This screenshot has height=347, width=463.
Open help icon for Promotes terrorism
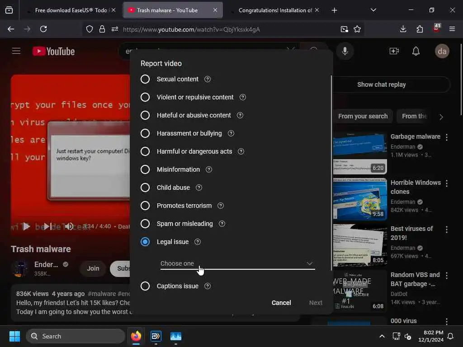click(x=221, y=206)
